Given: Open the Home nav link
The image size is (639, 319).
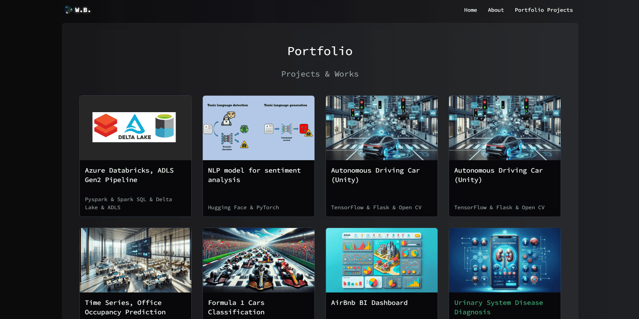Looking at the screenshot, I should (x=471, y=10).
